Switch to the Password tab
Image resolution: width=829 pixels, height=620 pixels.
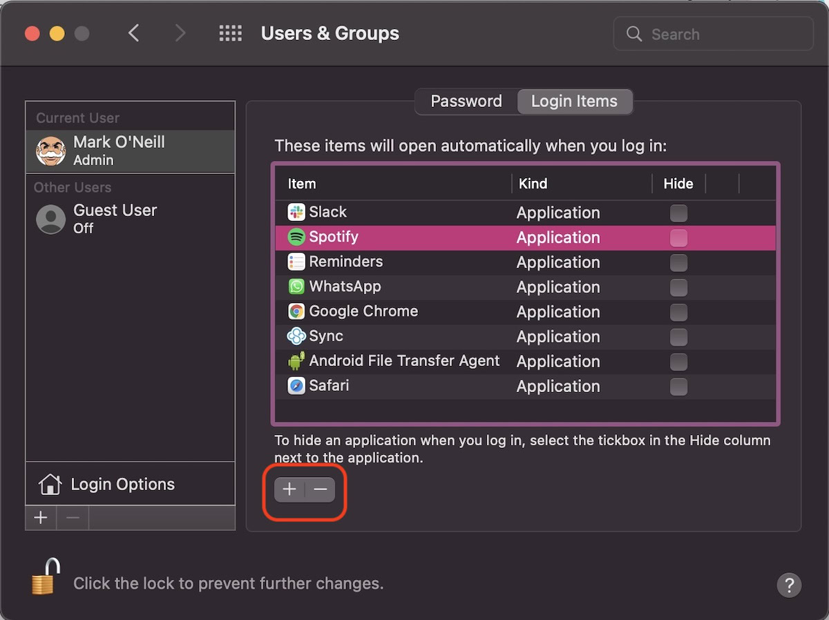coord(466,101)
